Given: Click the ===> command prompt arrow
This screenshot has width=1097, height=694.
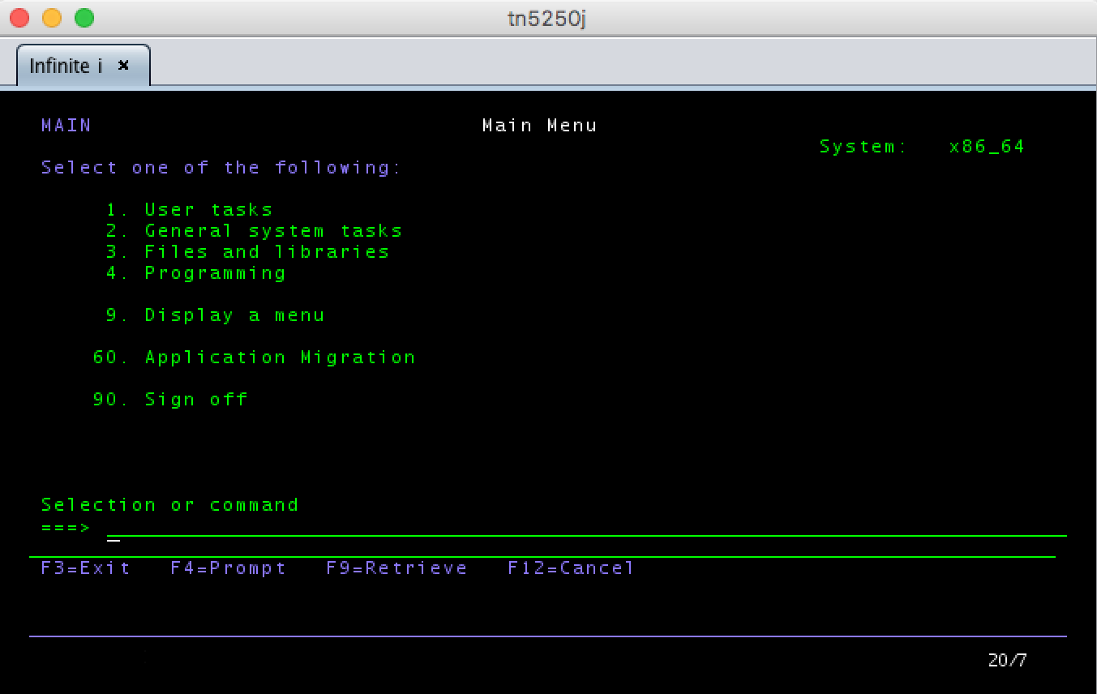Looking at the screenshot, I should pyautogui.click(x=65, y=528).
